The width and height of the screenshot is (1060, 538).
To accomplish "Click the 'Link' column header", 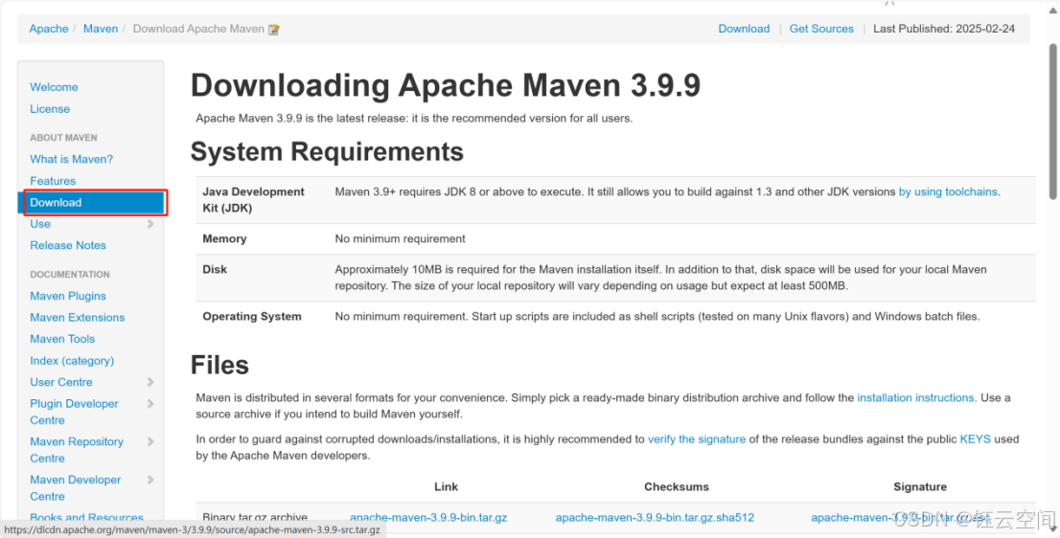I will (447, 486).
